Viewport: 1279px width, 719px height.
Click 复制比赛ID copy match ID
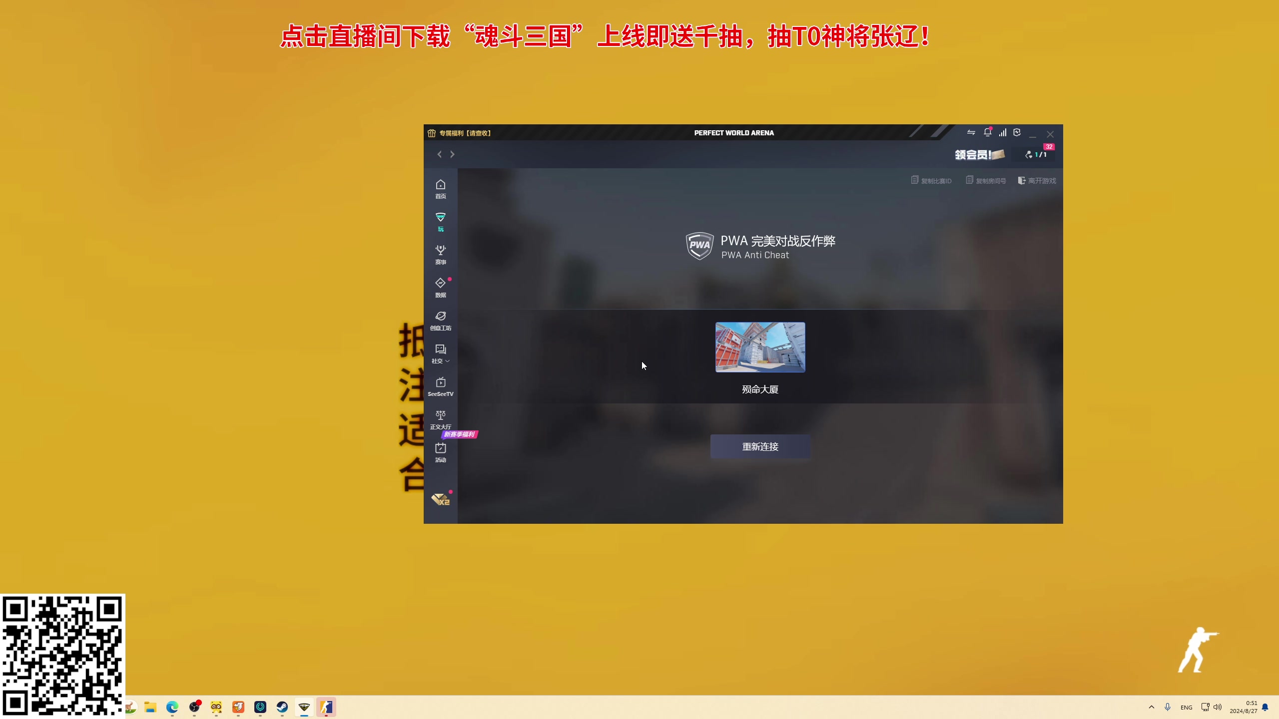[x=931, y=180]
